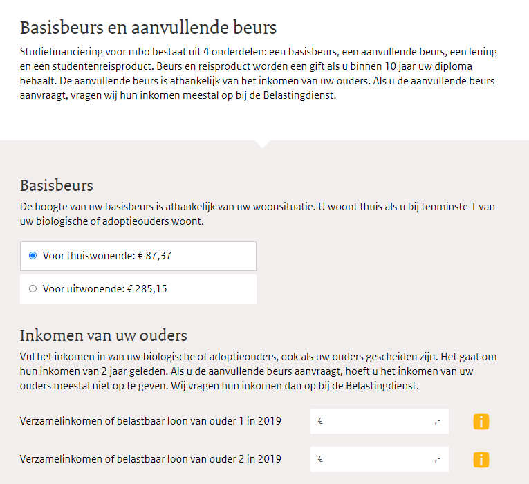529x484 pixels.
Task: Open info icon for ouder 1 income
Action: coord(481,421)
